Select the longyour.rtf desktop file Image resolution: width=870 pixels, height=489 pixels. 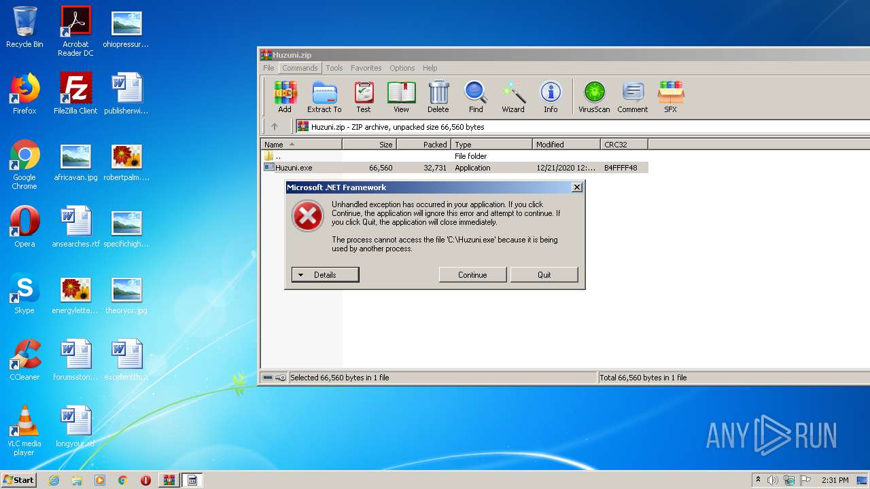[x=75, y=427]
